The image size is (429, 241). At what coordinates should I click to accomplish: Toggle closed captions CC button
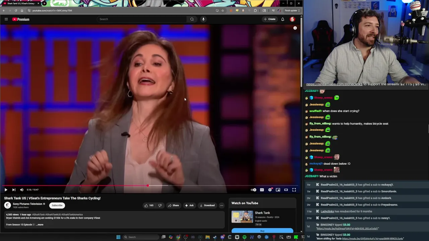click(x=262, y=190)
